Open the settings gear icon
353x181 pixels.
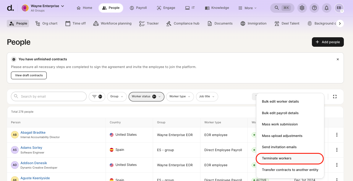click(302, 8)
